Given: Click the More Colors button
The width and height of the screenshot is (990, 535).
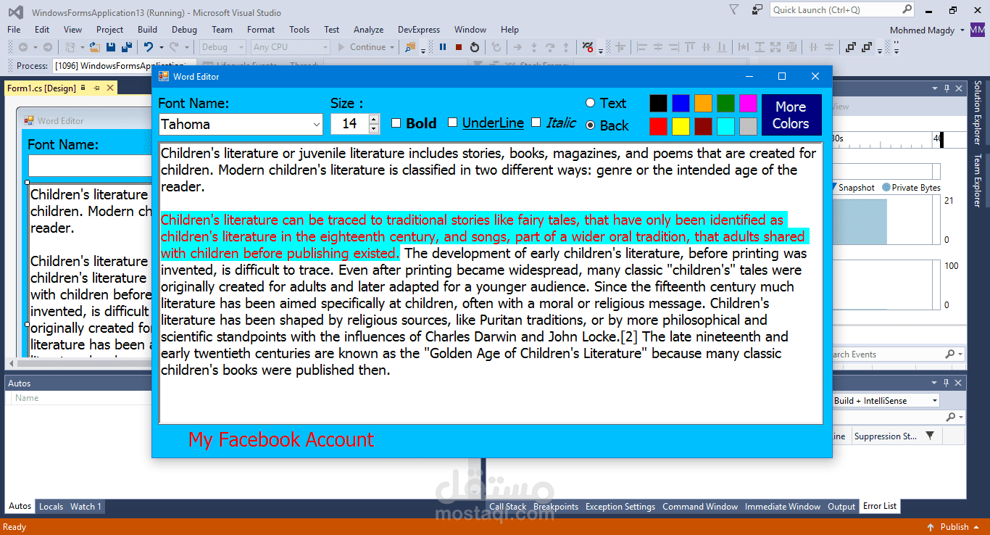Looking at the screenshot, I should click(791, 115).
